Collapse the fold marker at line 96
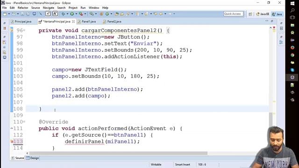Viewport: 299px width, 168px height. click(x=24, y=30)
